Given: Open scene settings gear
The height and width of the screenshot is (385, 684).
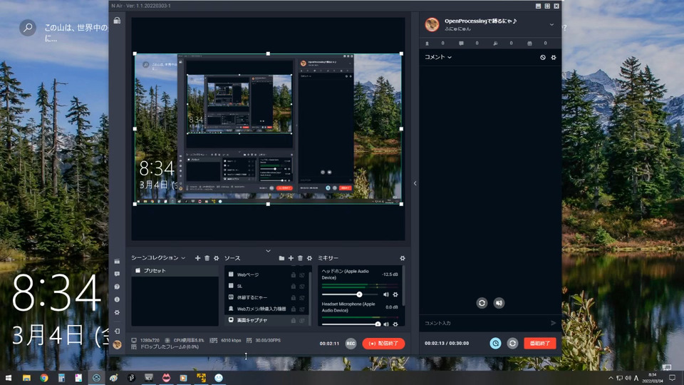Looking at the screenshot, I should 217,258.
